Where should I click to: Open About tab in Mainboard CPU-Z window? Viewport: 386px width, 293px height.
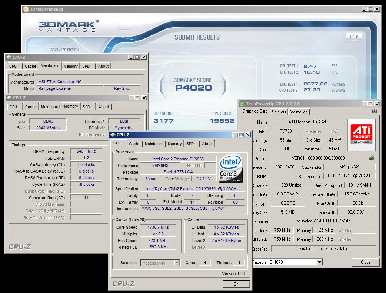click(x=103, y=66)
